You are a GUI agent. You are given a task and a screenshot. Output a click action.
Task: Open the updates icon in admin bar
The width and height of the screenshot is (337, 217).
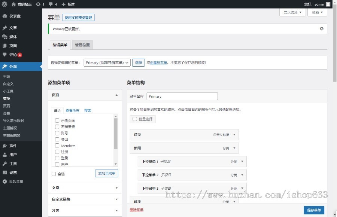[38, 4]
